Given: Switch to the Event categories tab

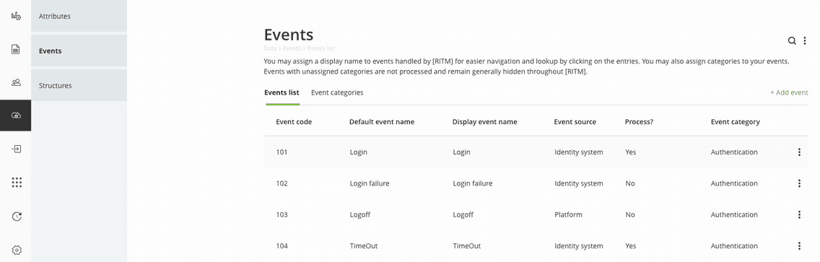Looking at the screenshot, I should coord(337,92).
